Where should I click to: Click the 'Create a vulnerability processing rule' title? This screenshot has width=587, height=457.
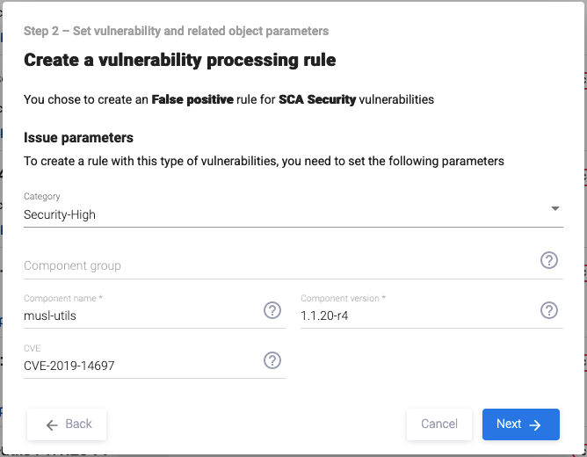[180, 61]
